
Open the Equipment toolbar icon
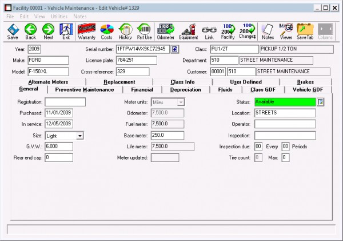pos(189,31)
